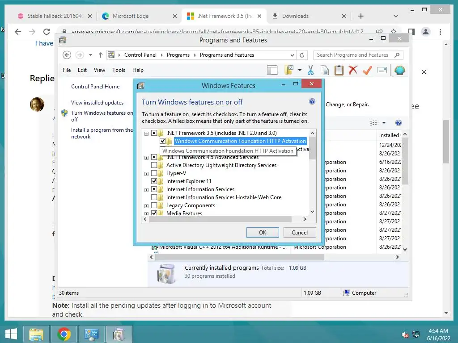Expand .NET Framework 4.5 Advanced Services
Viewport: 458px width, 343px height.
(146, 158)
